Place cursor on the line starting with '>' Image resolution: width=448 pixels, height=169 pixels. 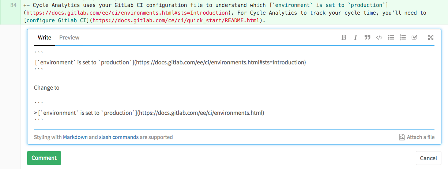tap(149, 113)
